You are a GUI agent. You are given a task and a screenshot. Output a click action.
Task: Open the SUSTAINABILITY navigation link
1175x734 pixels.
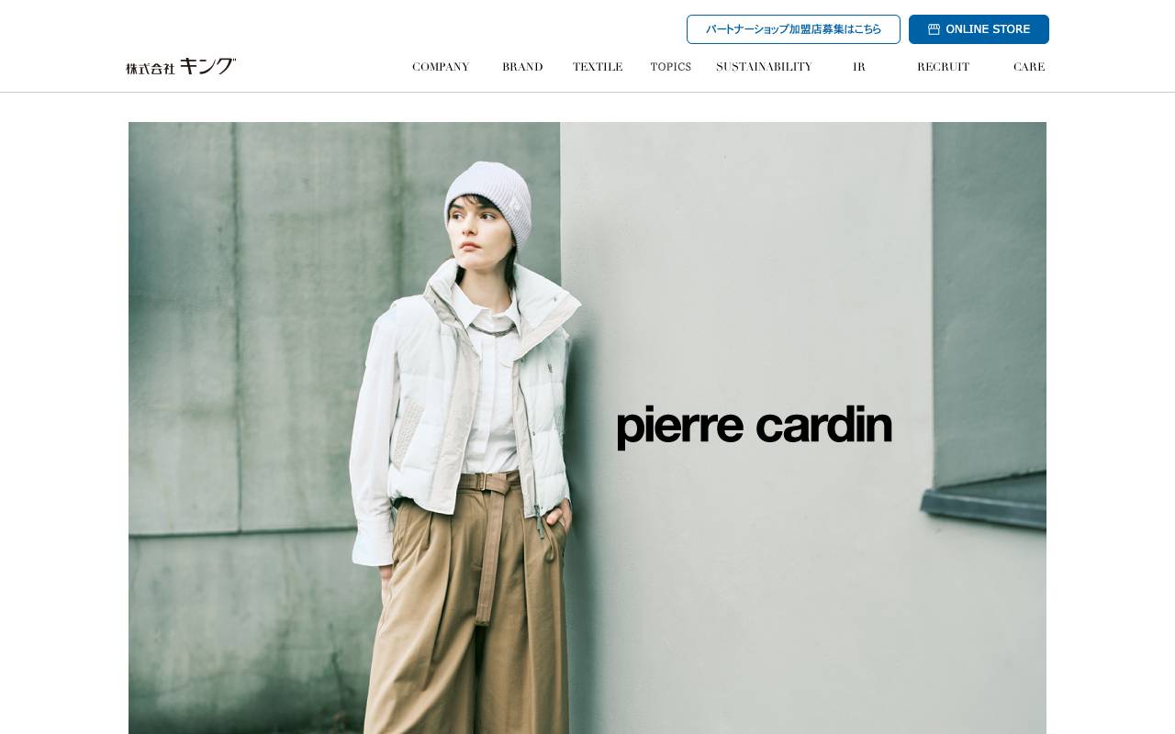[x=764, y=67]
